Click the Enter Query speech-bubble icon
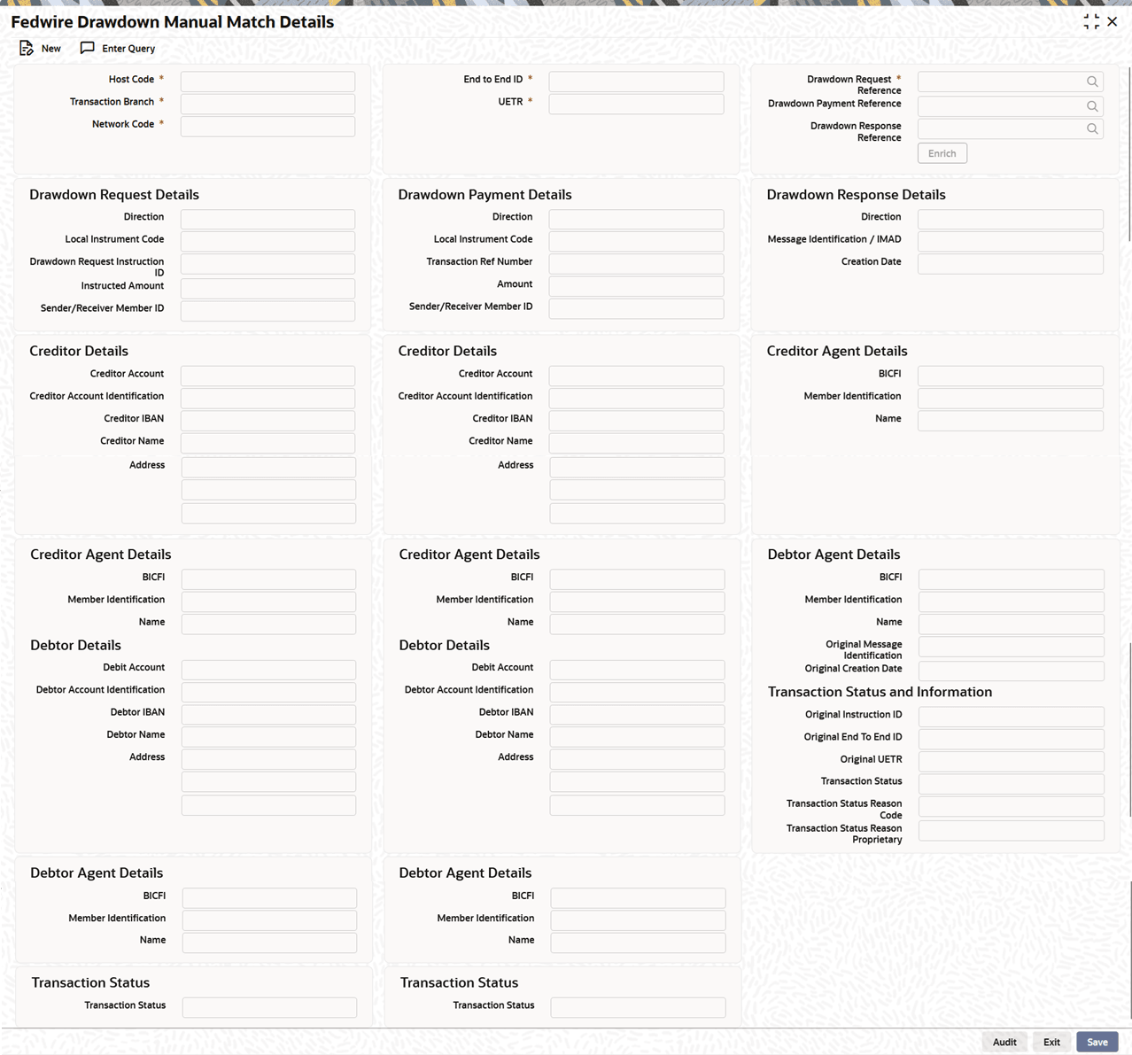Screen dimensions: 1132x1055 [87, 48]
